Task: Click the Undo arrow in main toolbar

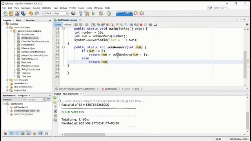Action: point(31,13)
